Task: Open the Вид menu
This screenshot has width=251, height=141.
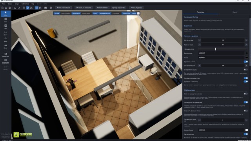Action: [33, 4]
